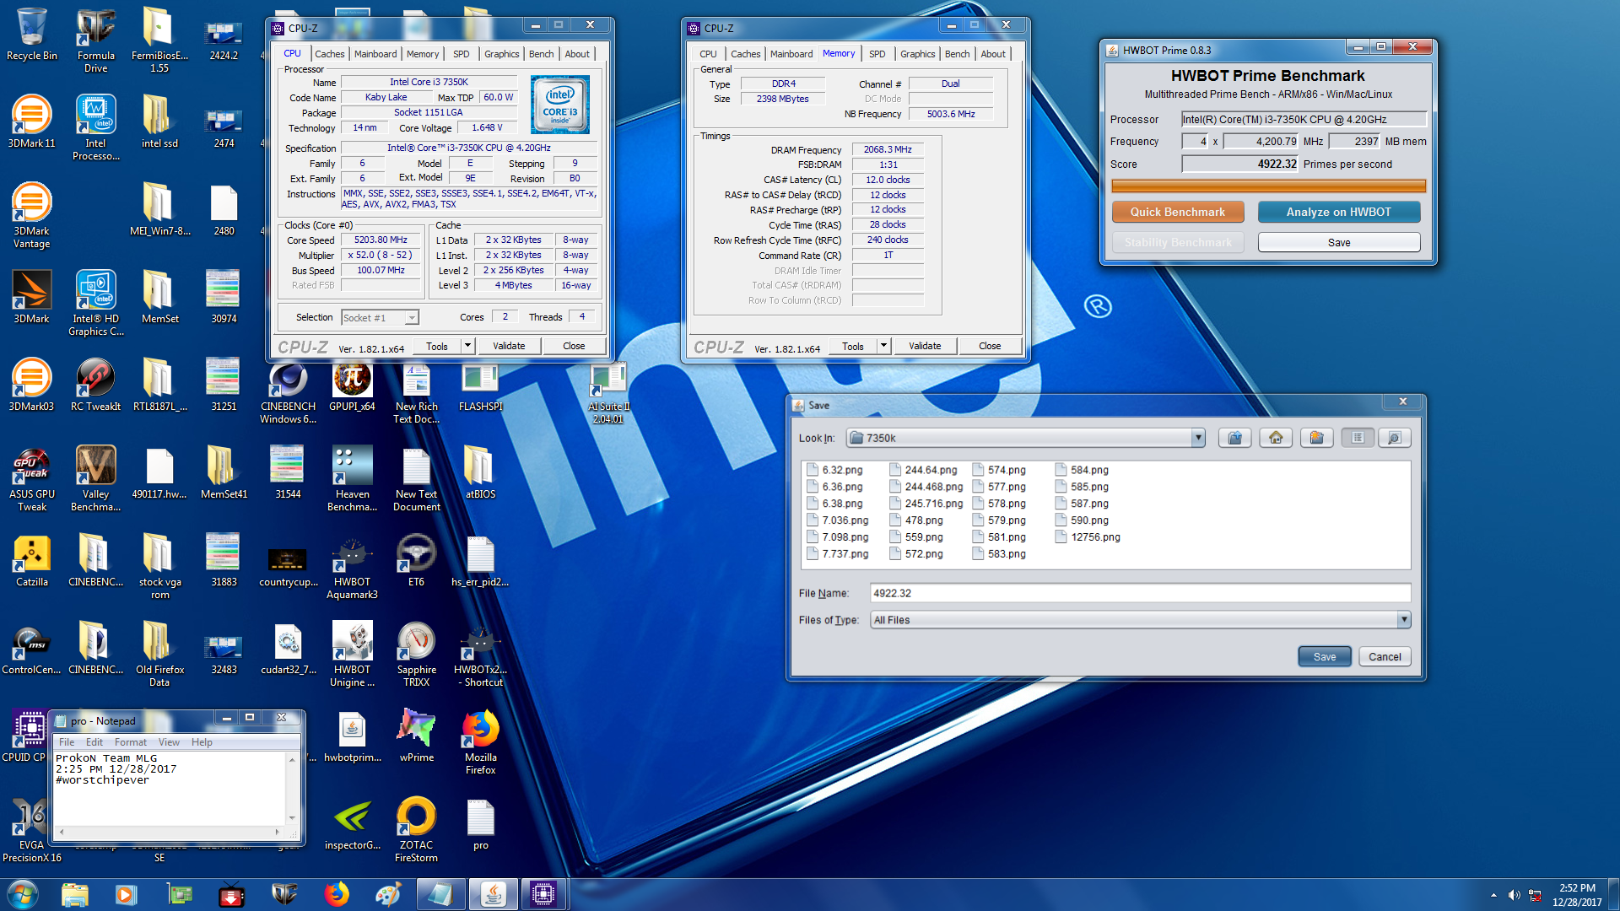
Task: Open Notepad File menu
Action: pos(67,742)
